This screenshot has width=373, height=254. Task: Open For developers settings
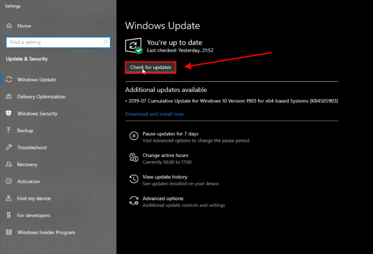coord(34,215)
